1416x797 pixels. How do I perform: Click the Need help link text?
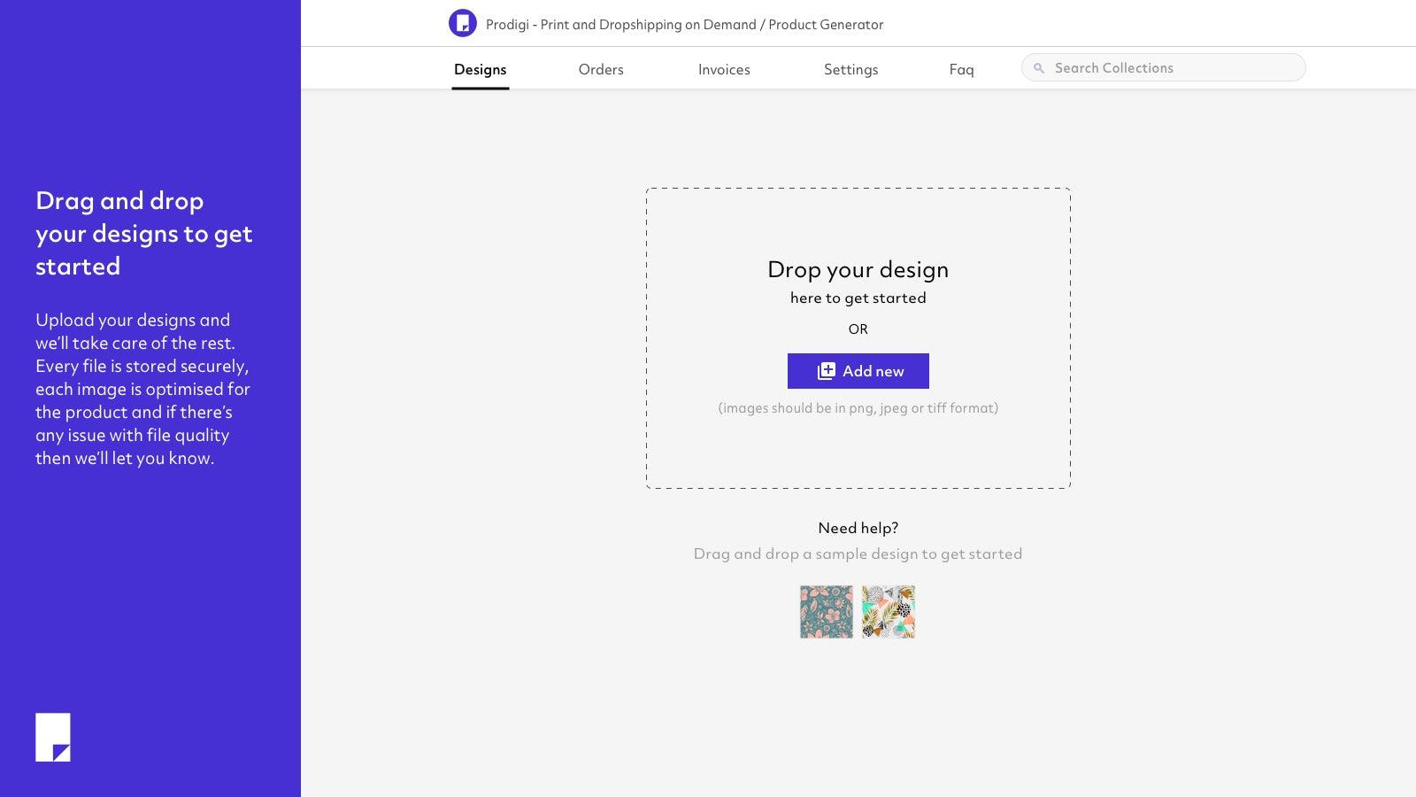coord(858,527)
